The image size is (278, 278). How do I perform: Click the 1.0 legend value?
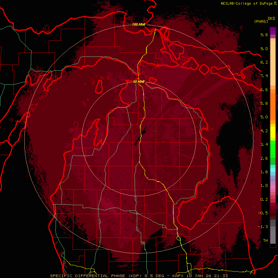pyautogui.click(x=264, y=186)
